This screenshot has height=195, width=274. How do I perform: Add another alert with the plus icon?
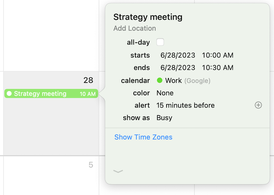(258, 105)
